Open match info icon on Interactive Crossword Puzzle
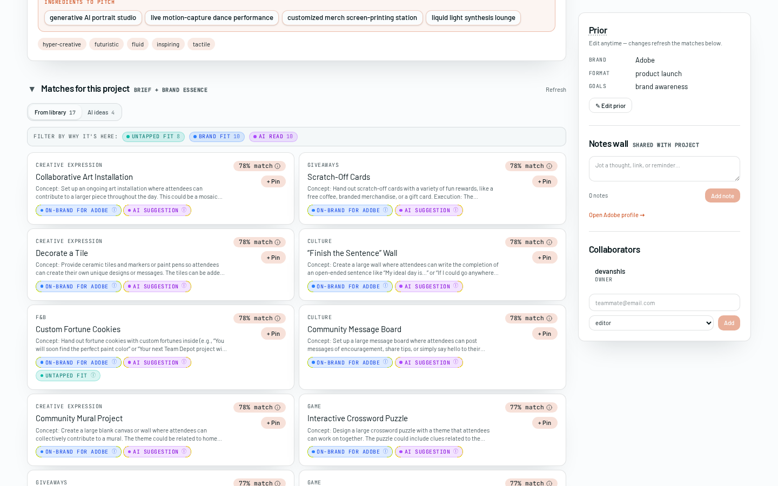The width and height of the screenshot is (778, 486). (x=549, y=408)
